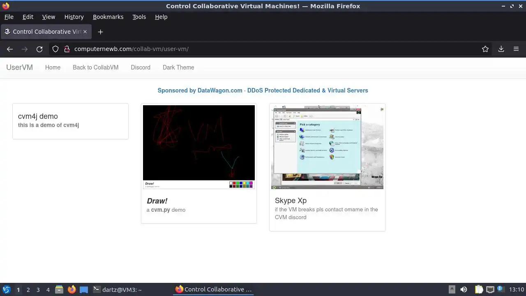Click the removable media eject tray icon
526x296 pixels.
click(x=452, y=289)
